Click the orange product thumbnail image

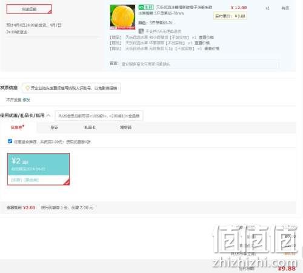point(122,17)
